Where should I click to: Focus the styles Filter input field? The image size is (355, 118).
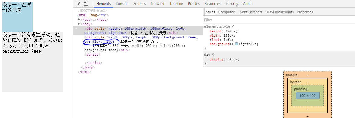(x=279, y=20)
